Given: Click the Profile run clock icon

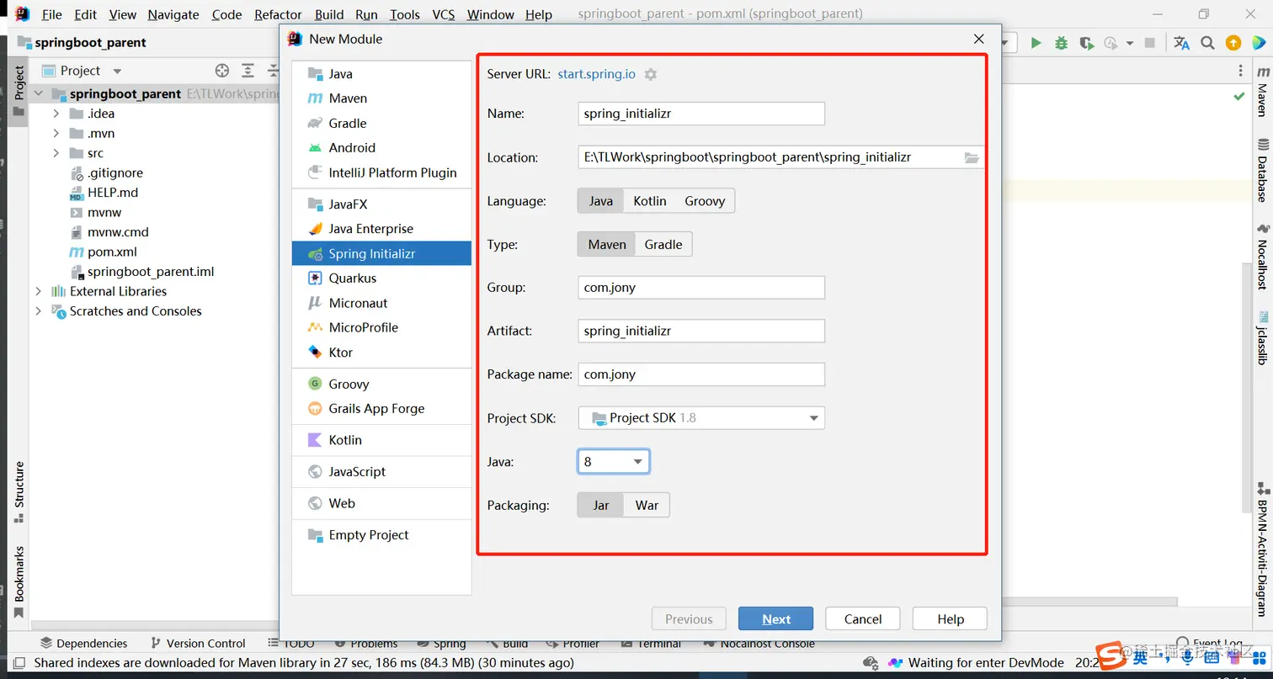Looking at the screenshot, I should point(1111,43).
